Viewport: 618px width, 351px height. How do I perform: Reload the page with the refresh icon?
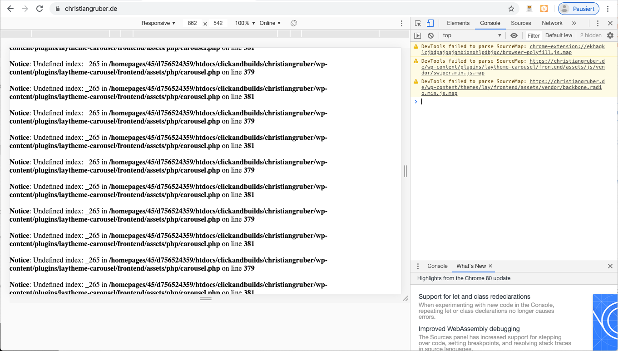pos(40,9)
